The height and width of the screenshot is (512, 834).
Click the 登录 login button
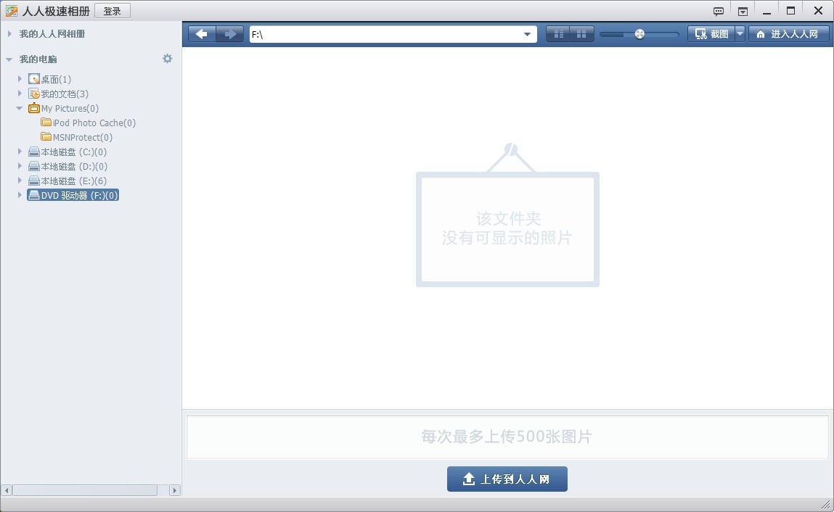113,11
